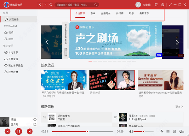Open the skin (T-shirt) icon
Screen dimensions: 189x136
point(156,5)
